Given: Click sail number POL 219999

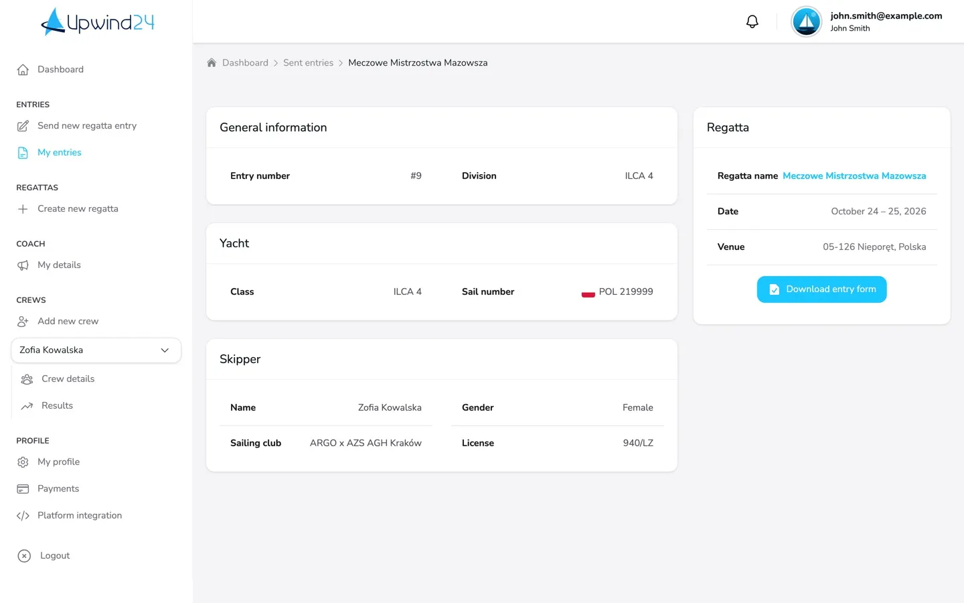Looking at the screenshot, I should click(626, 292).
